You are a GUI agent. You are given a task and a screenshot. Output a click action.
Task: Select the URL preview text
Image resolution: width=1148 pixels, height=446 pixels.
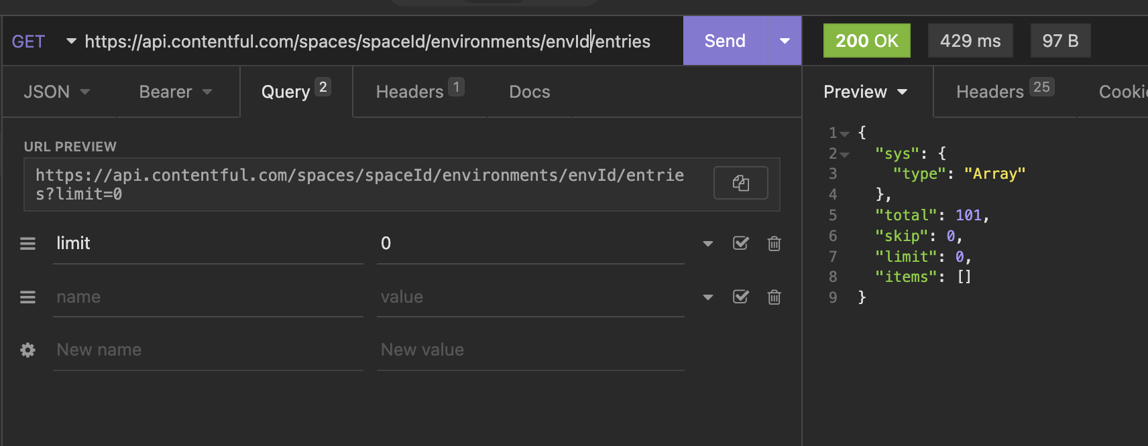pos(359,185)
